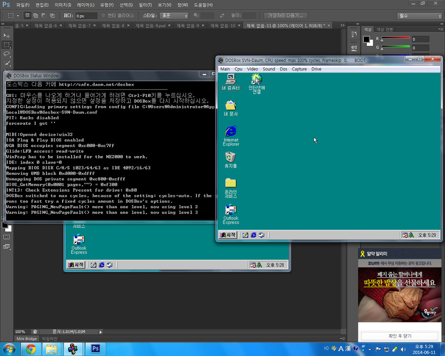Click Outlook Express in DOSBox window

(231, 214)
